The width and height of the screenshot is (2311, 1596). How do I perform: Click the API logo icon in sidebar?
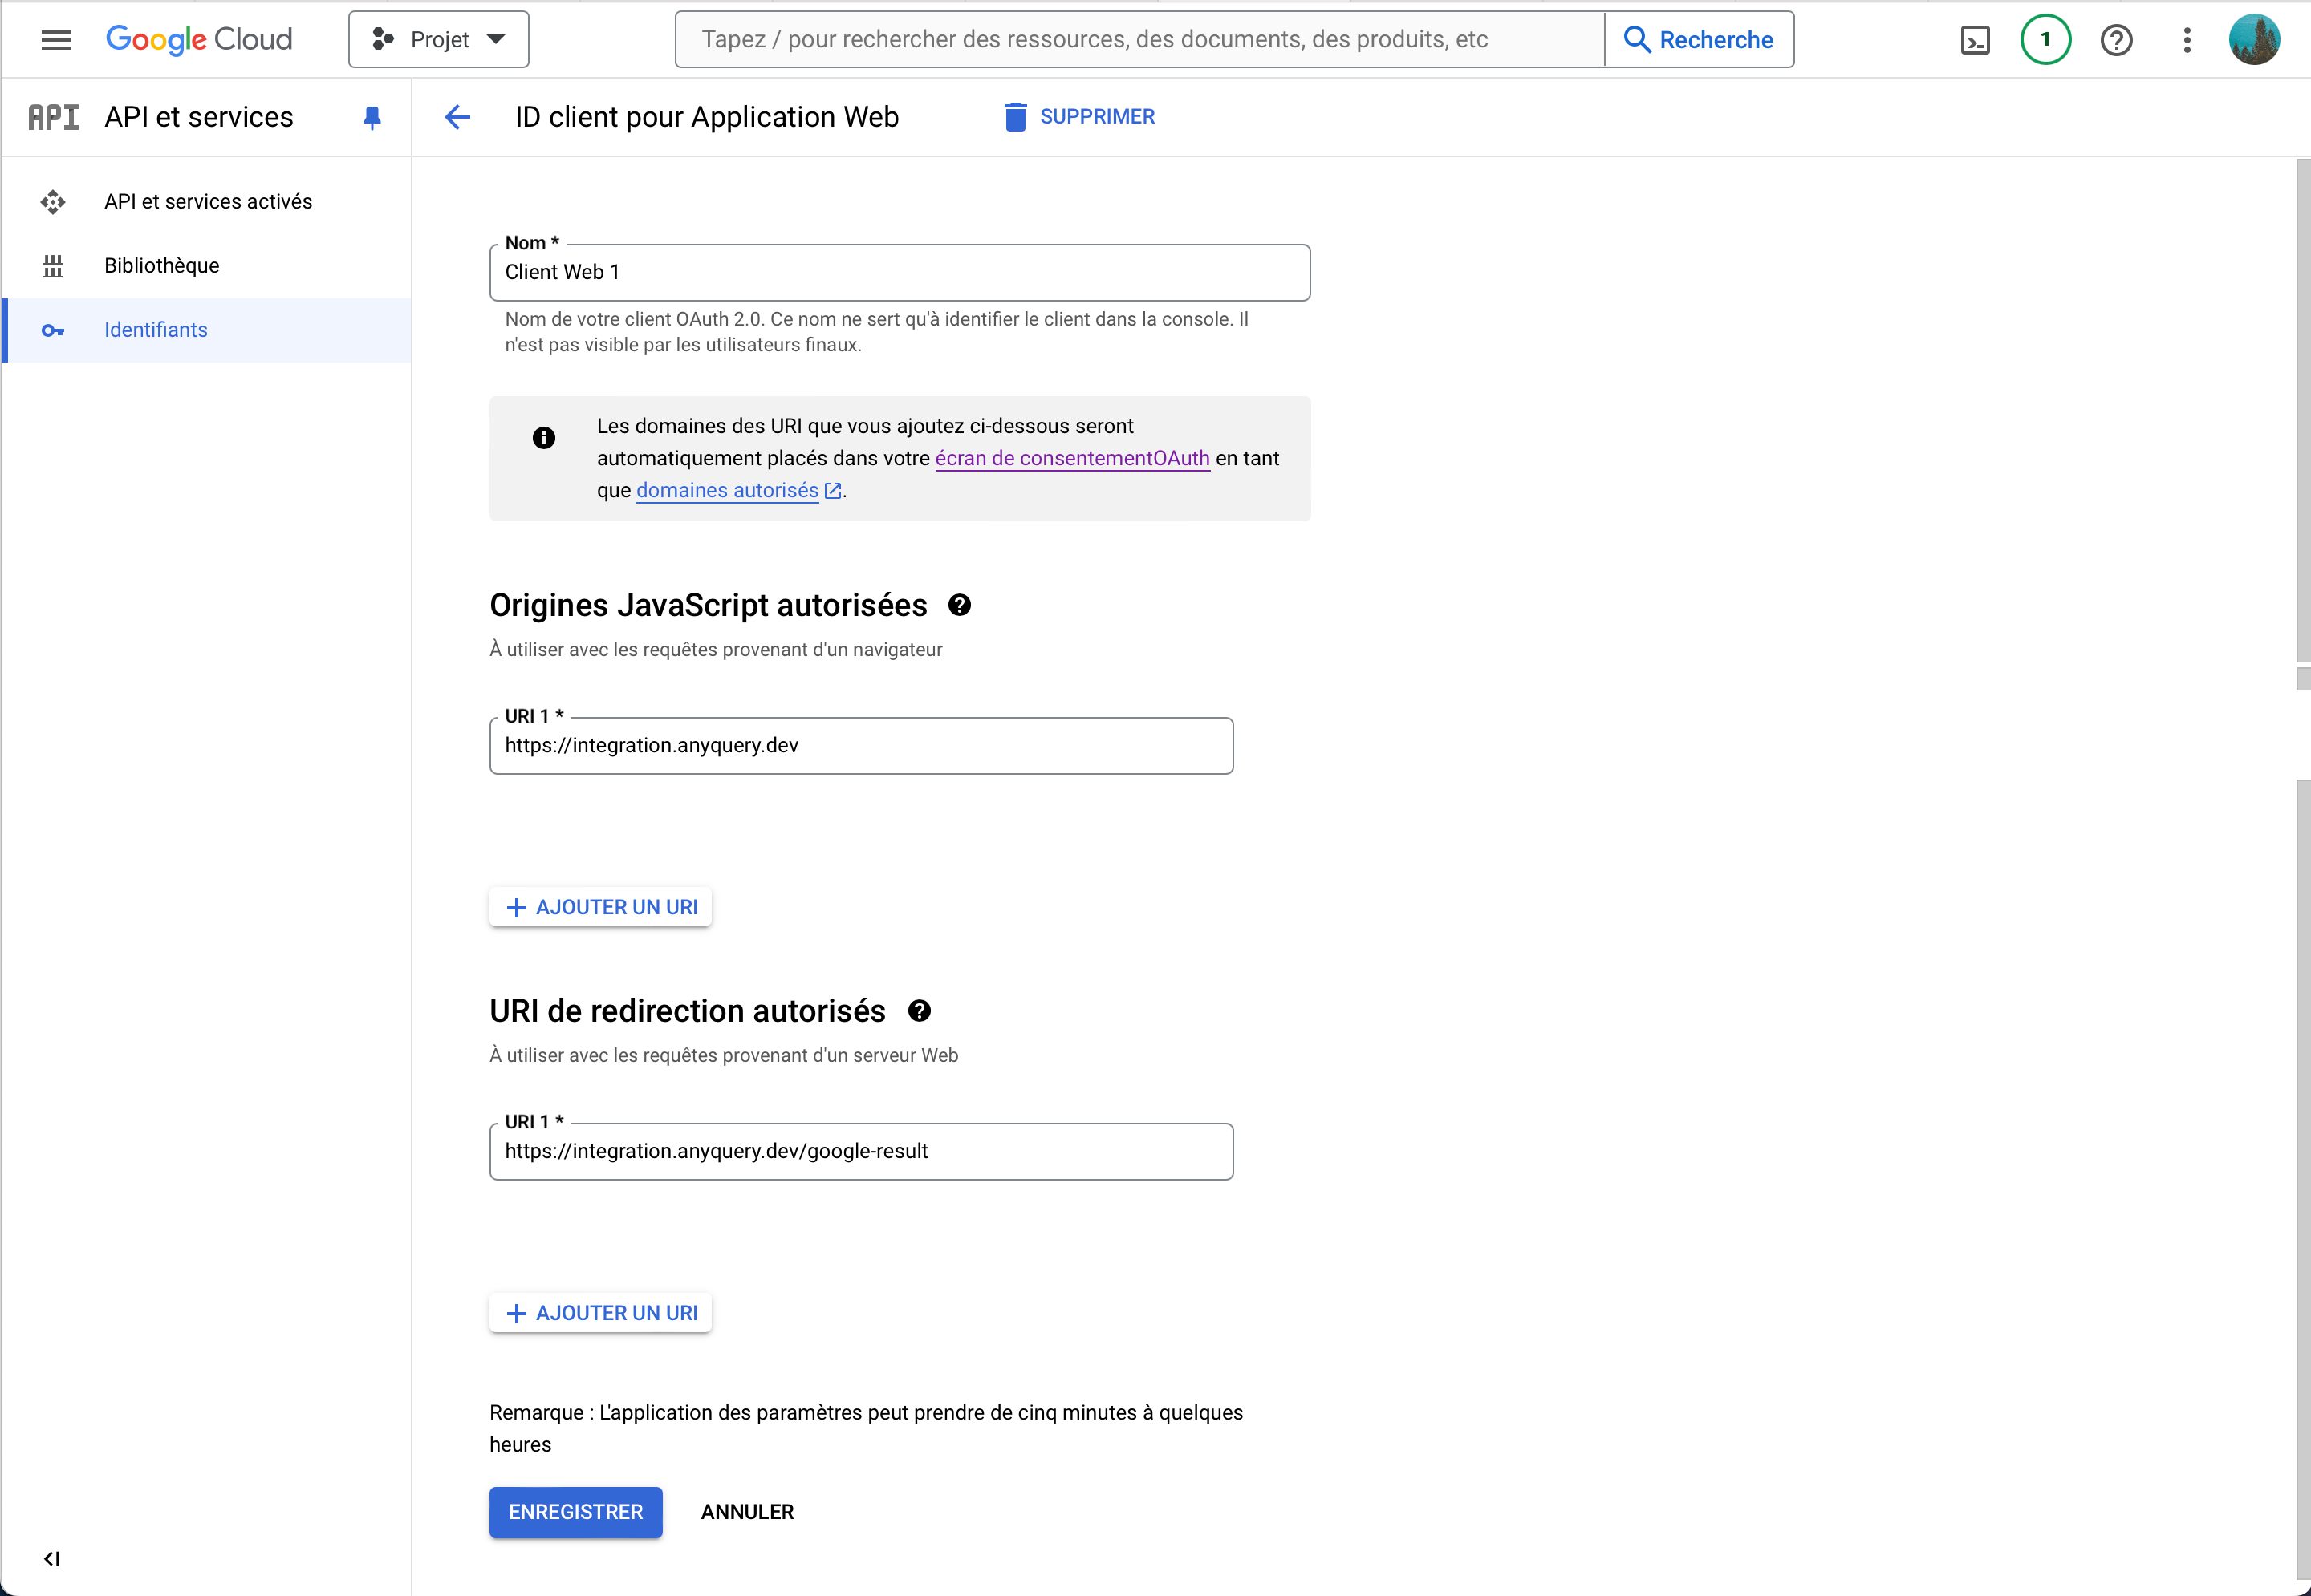click(53, 117)
